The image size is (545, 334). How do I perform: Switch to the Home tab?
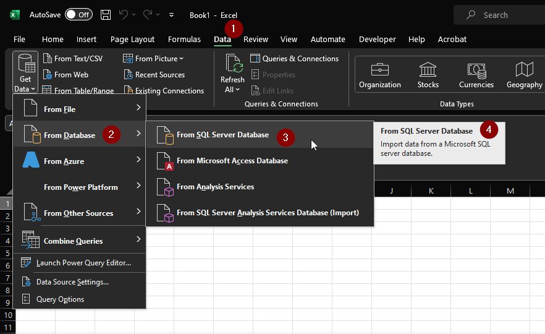pyautogui.click(x=53, y=40)
